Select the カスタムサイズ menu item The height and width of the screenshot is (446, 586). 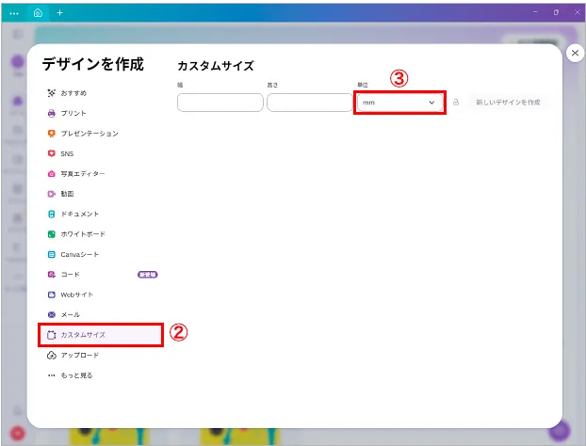click(101, 335)
